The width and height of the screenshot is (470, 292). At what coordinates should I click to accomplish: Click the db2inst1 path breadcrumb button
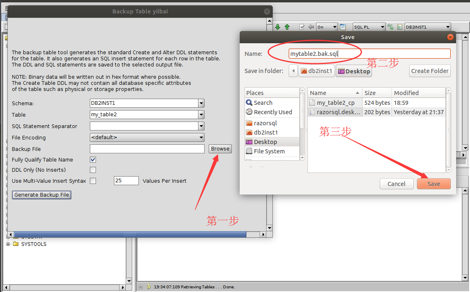316,71
